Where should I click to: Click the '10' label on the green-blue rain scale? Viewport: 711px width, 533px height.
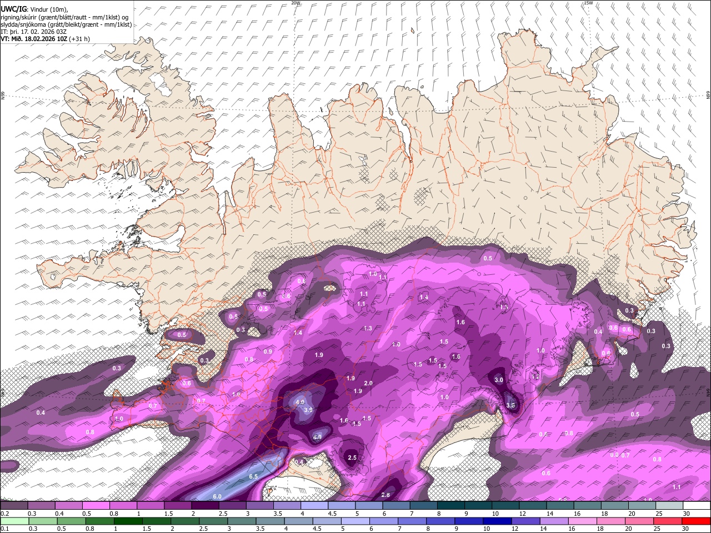tap(487, 529)
